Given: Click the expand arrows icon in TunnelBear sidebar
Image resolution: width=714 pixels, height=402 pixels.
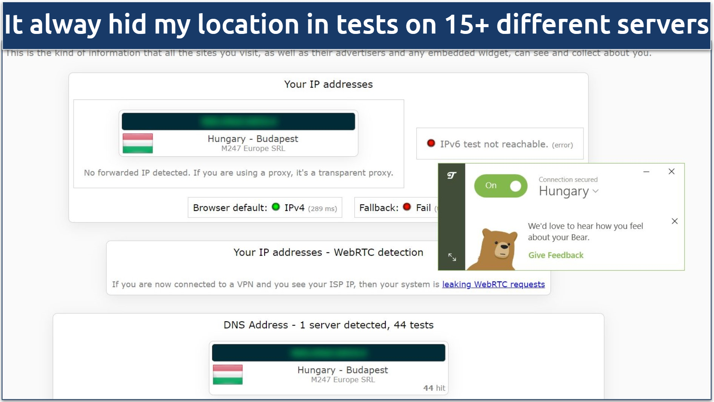Looking at the screenshot, I should pyautogui.click(x=452, y=257).
